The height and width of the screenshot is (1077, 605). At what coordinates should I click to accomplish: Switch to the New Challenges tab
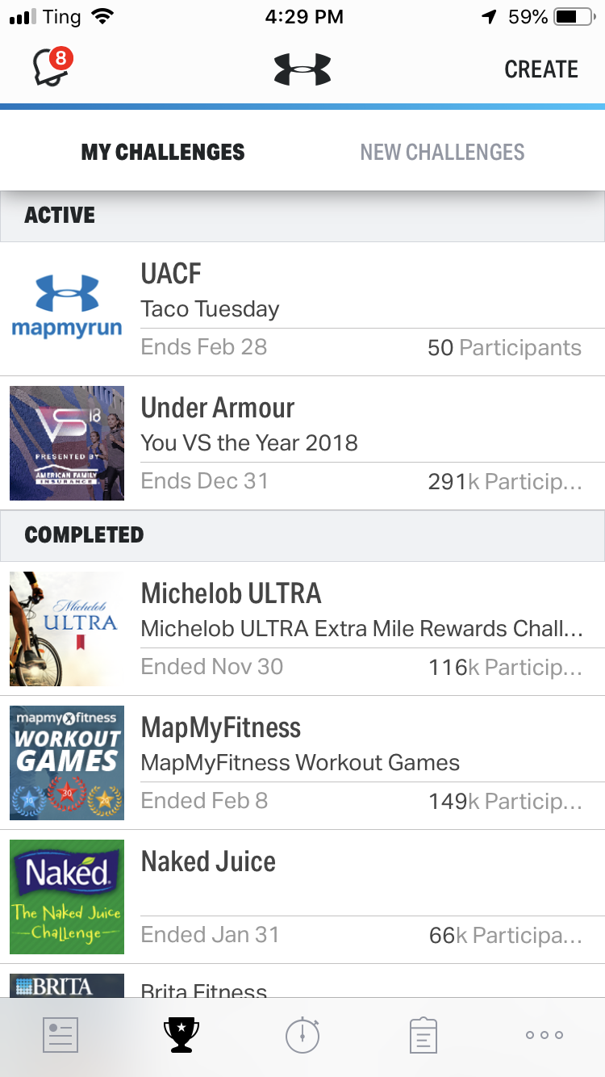pos(442,152)
